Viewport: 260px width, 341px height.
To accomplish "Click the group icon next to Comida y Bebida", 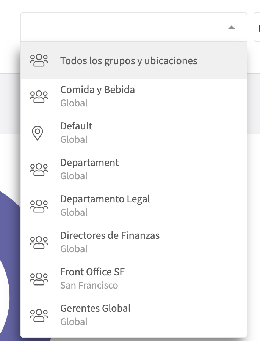I will pos(39,96).
